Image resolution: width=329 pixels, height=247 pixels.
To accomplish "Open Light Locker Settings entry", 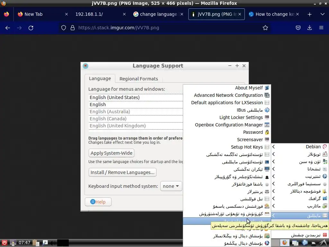I will coord(227,117).
